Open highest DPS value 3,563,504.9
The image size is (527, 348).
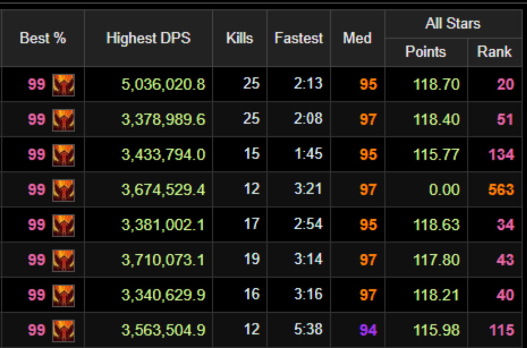(163, 330)
